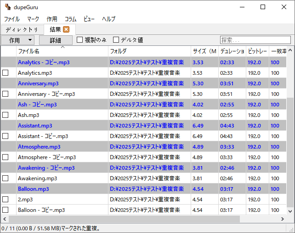The image size is (295, 233).
Task: Open the ヘルプ menu
Action: coord(108,19)
